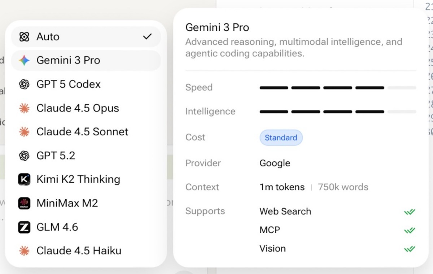The image size is (433, 274).
Task: Click the Web Search support checkmark
Action: pyautogui.click(x=410, y=212)
